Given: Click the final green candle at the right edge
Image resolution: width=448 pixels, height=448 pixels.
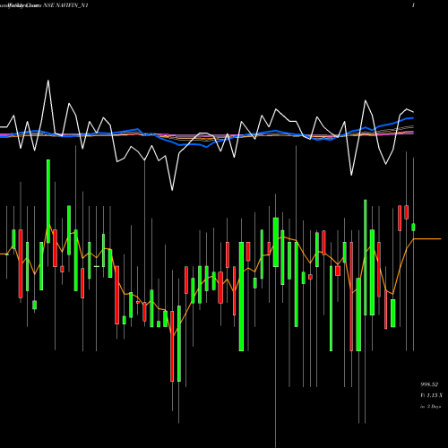Looking at the screenshot, I should click(413, 227).
